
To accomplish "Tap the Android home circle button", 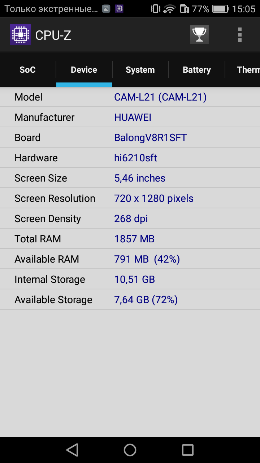I will [130, 450].
